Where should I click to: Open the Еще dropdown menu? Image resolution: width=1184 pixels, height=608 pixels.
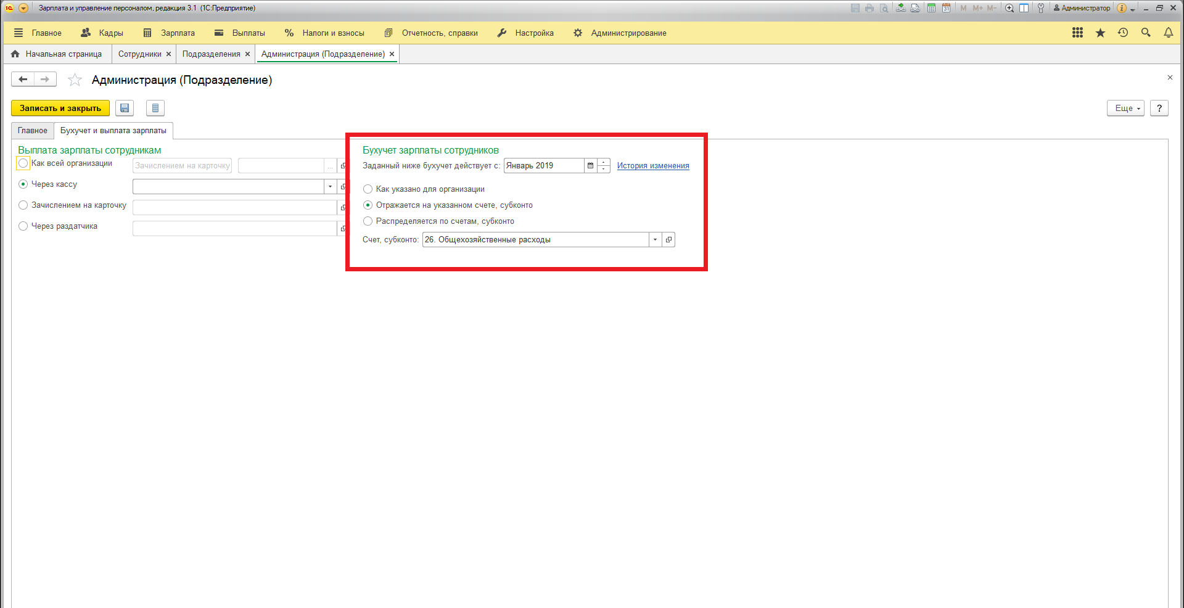1126,108
